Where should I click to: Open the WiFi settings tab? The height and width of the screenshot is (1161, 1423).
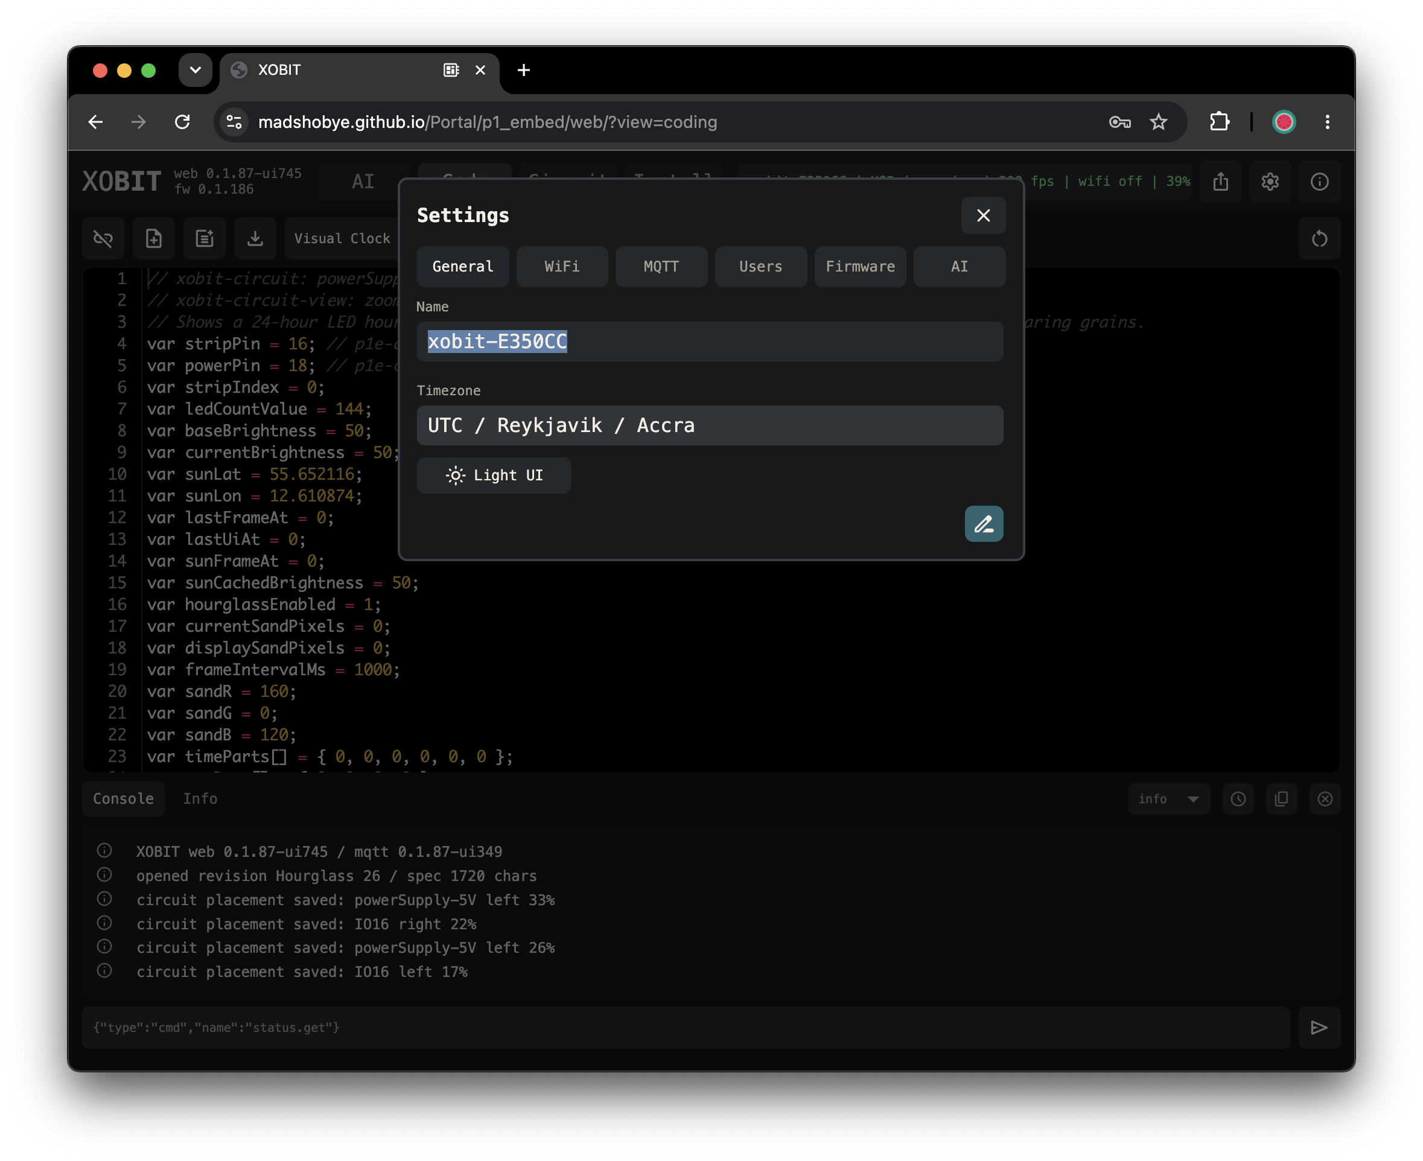562,266
